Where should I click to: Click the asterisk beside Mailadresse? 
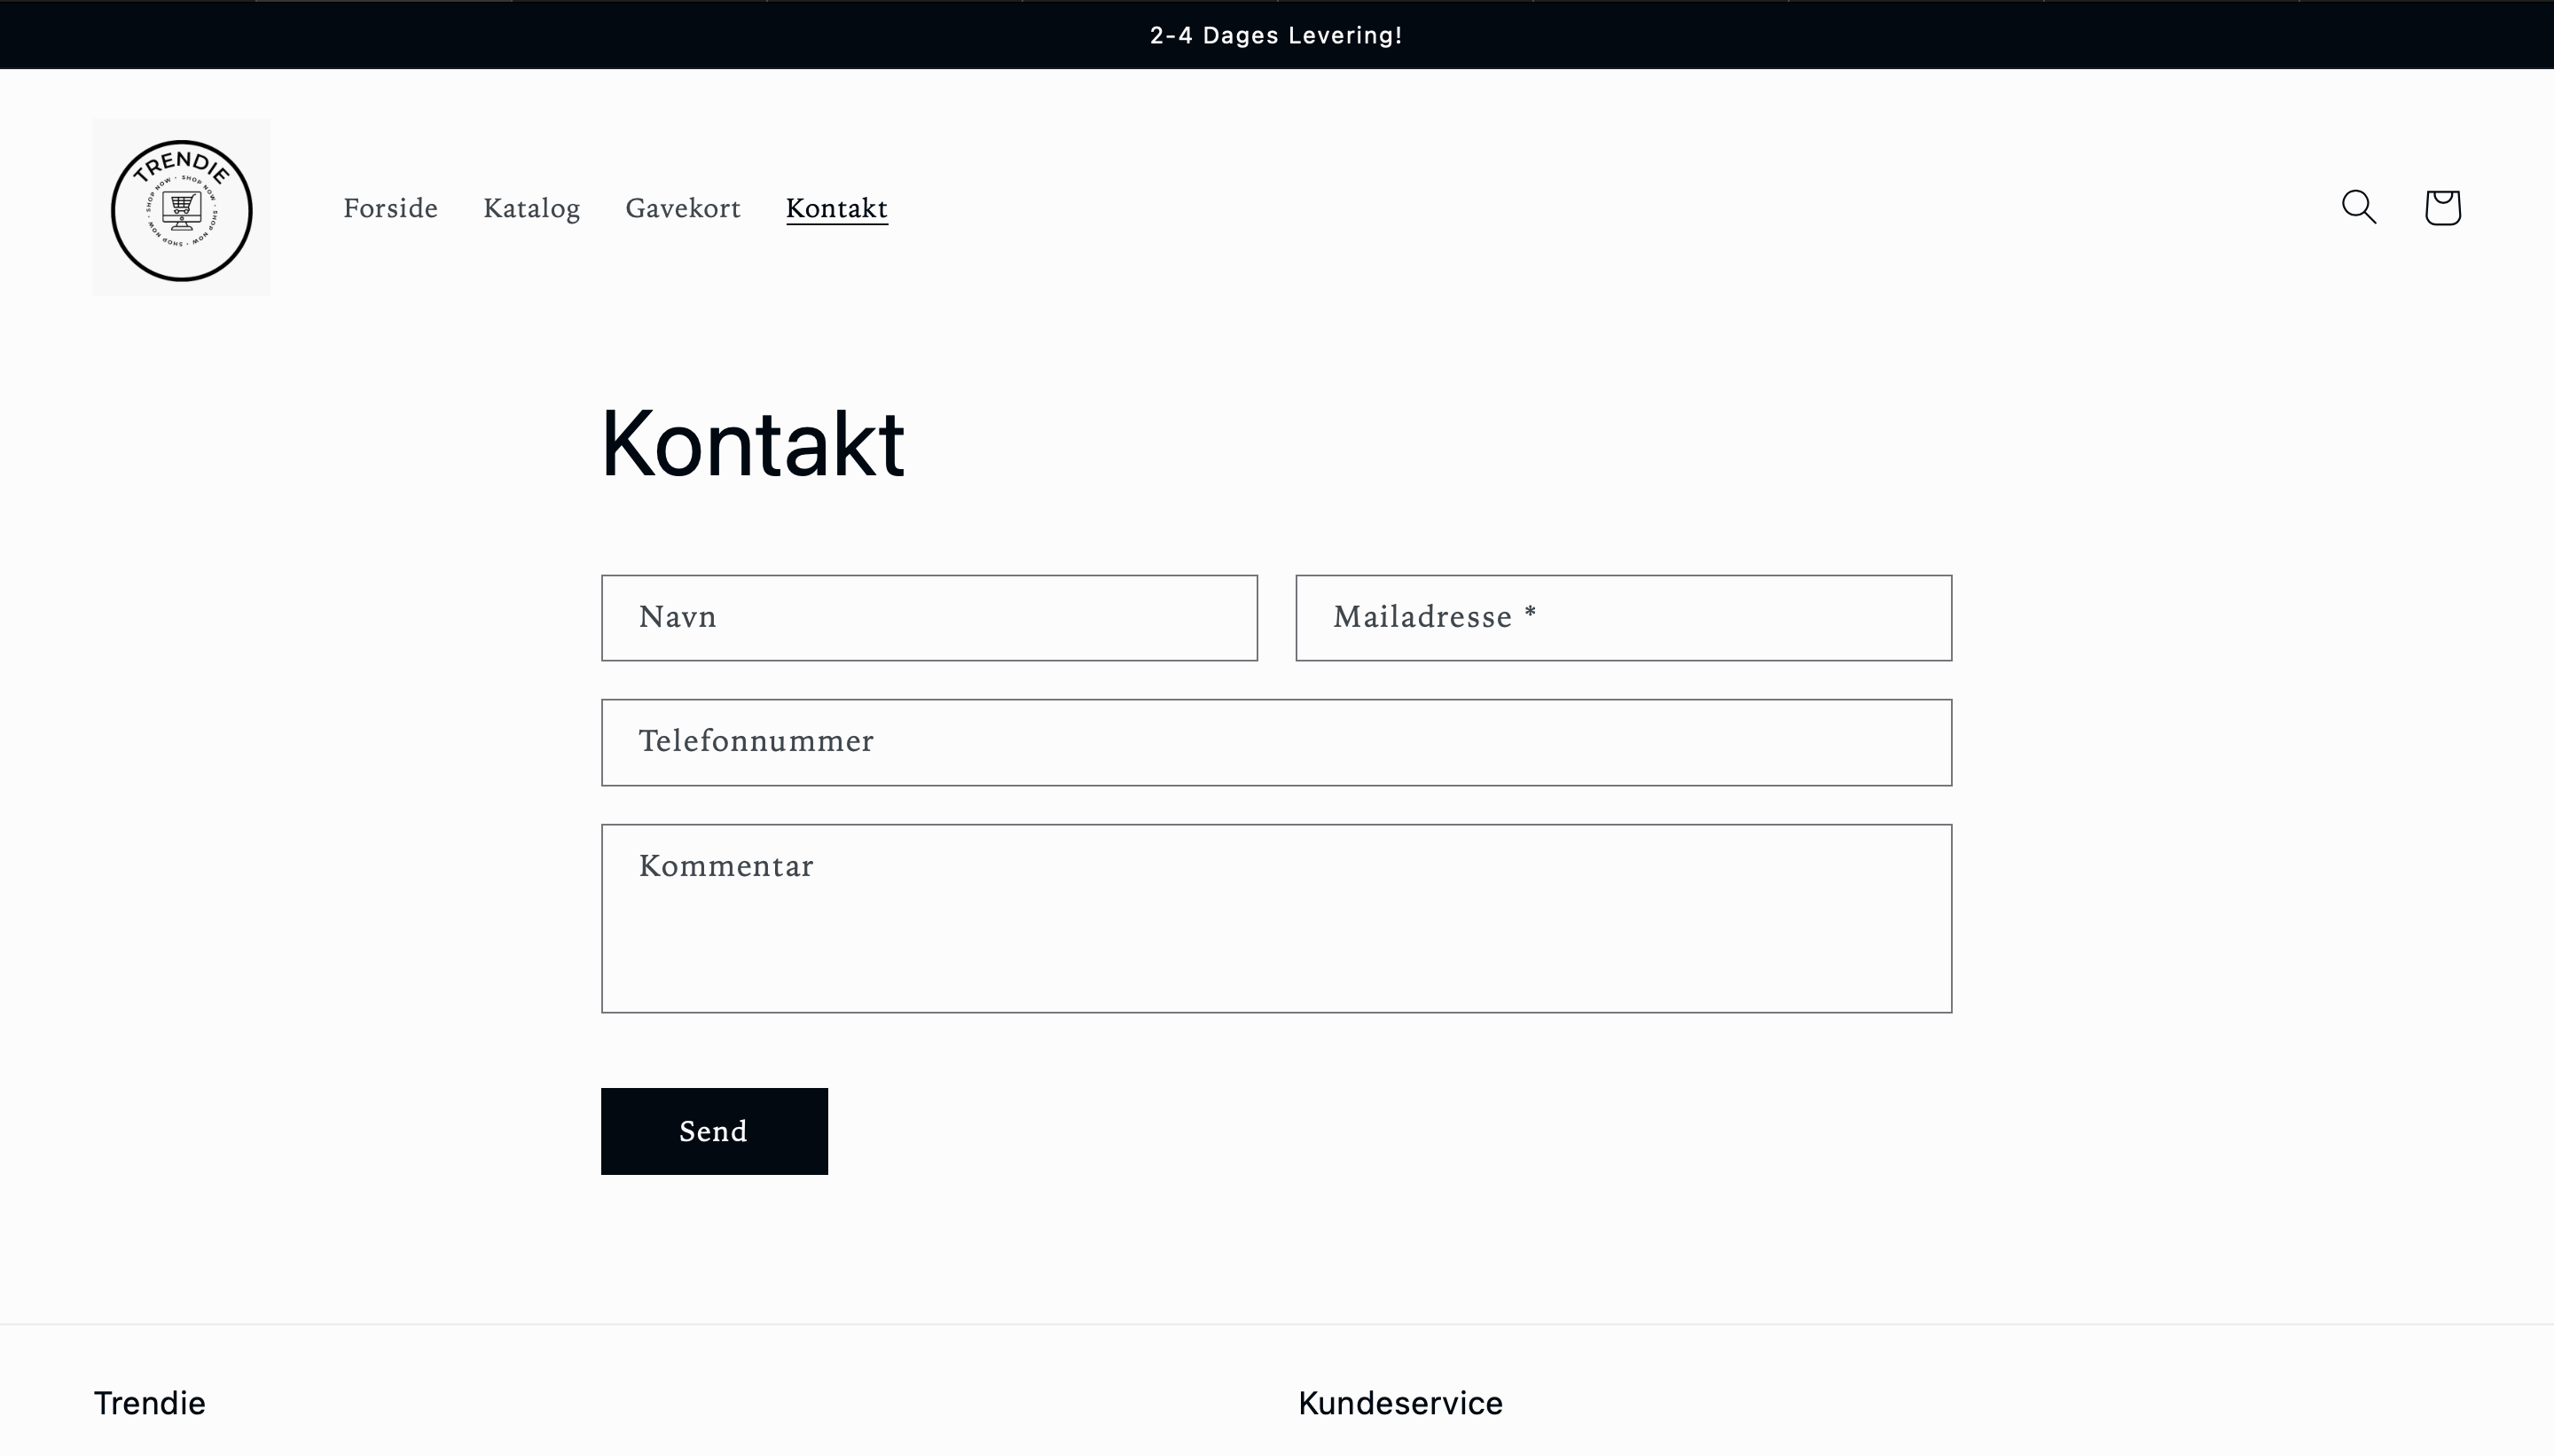tap(1530, 612)
